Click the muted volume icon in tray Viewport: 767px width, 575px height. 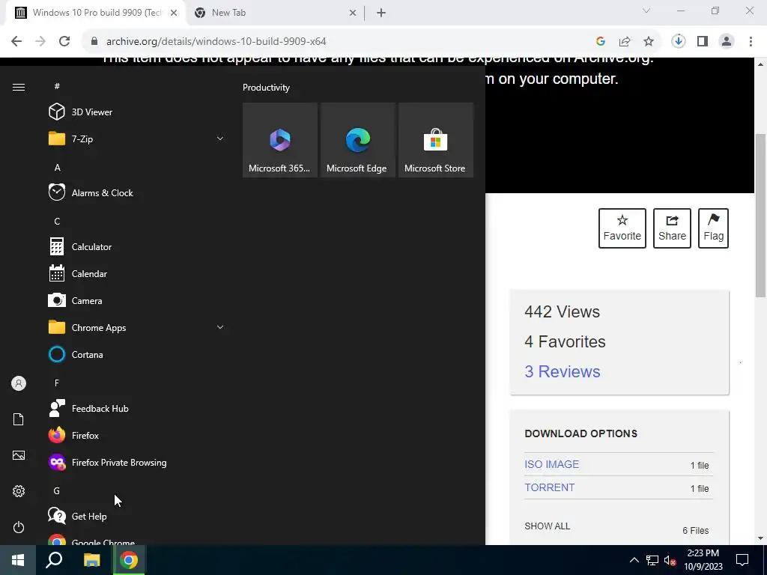point(670,560)
